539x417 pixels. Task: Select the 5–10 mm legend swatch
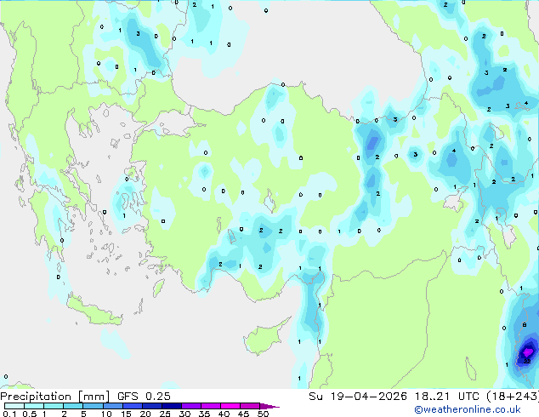(x=93, y=406)
